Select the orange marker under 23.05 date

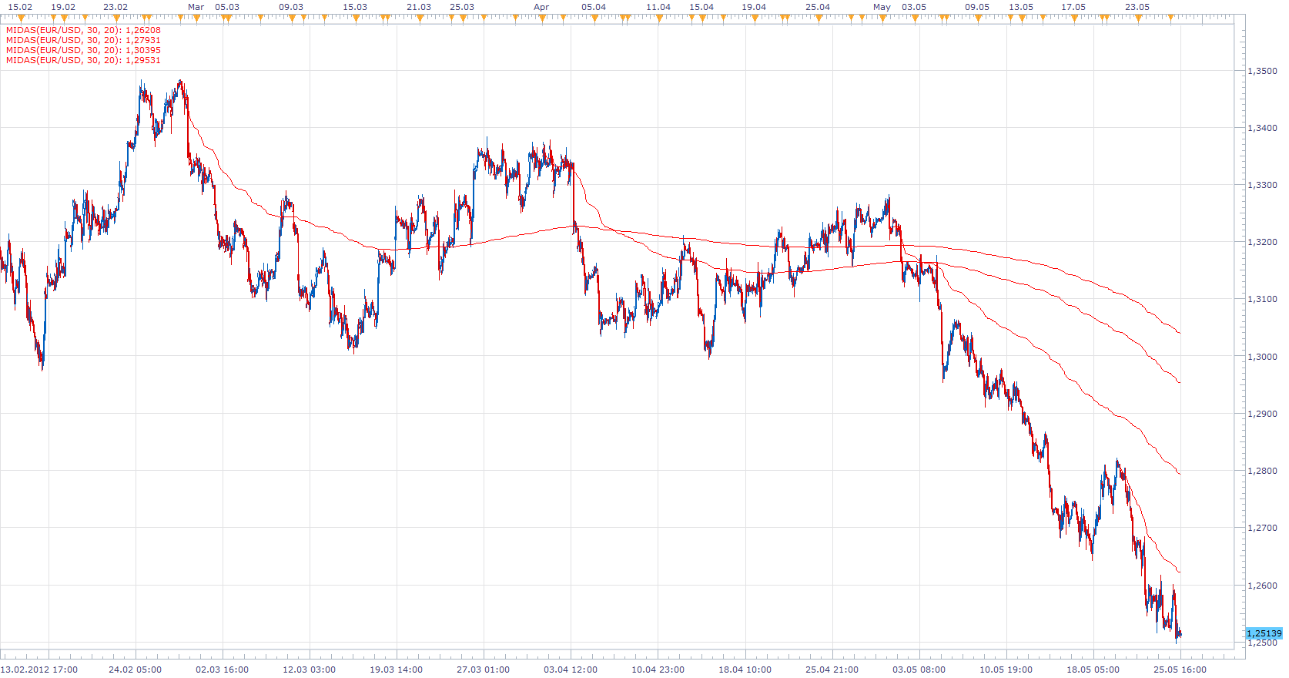(1138, 18)
